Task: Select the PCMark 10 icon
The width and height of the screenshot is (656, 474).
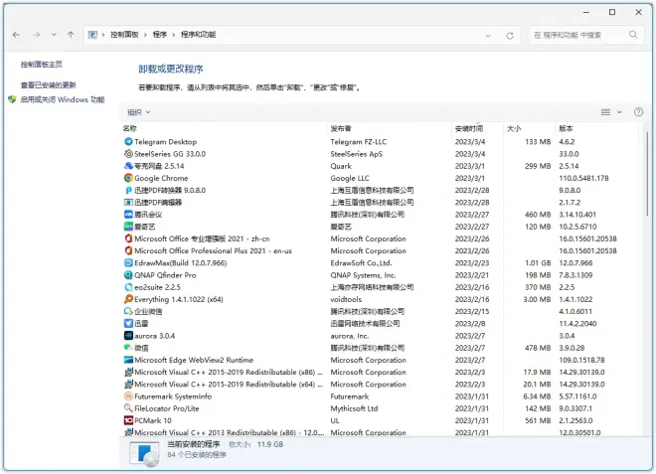Action: [128, 421]
